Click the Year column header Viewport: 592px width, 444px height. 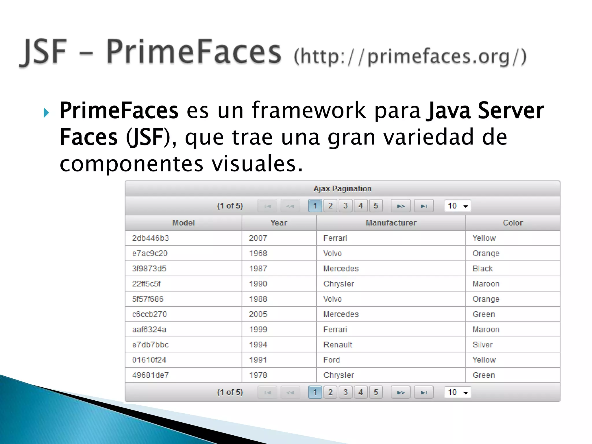coord(279,223)
